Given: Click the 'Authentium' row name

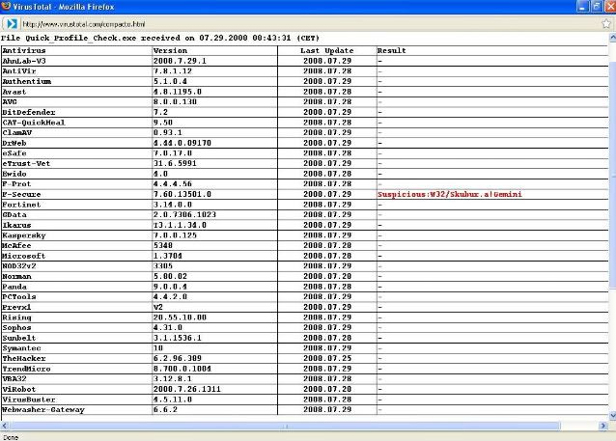Looking at the screenshot, I should (27, 81).
